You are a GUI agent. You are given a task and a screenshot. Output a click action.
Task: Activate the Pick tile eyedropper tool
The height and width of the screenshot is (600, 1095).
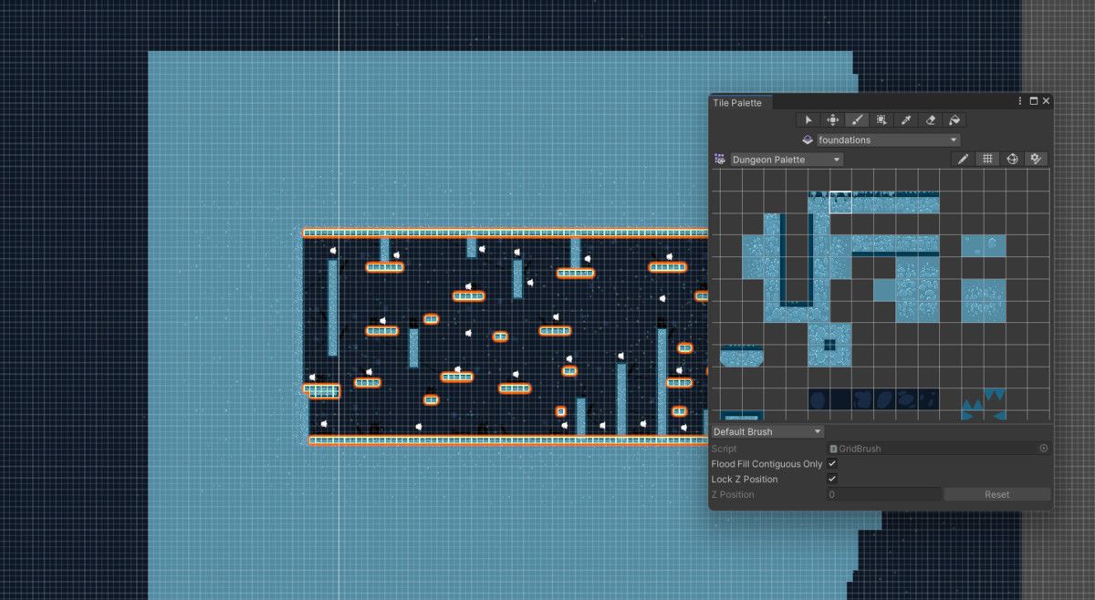(905, 119)
